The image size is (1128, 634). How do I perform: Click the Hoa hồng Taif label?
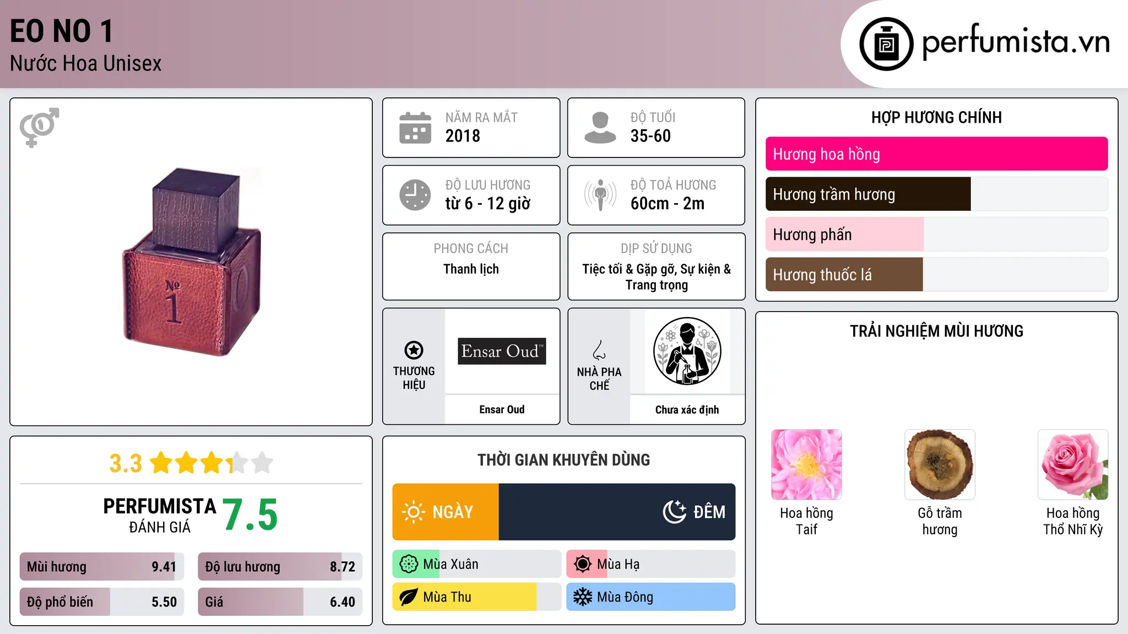pos(806,521)
